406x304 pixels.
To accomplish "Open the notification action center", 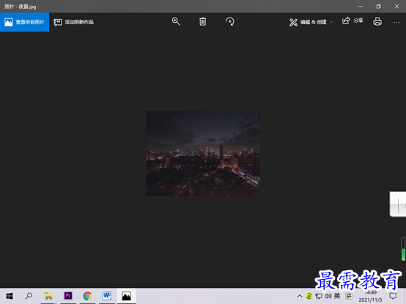I will point(393,296).
